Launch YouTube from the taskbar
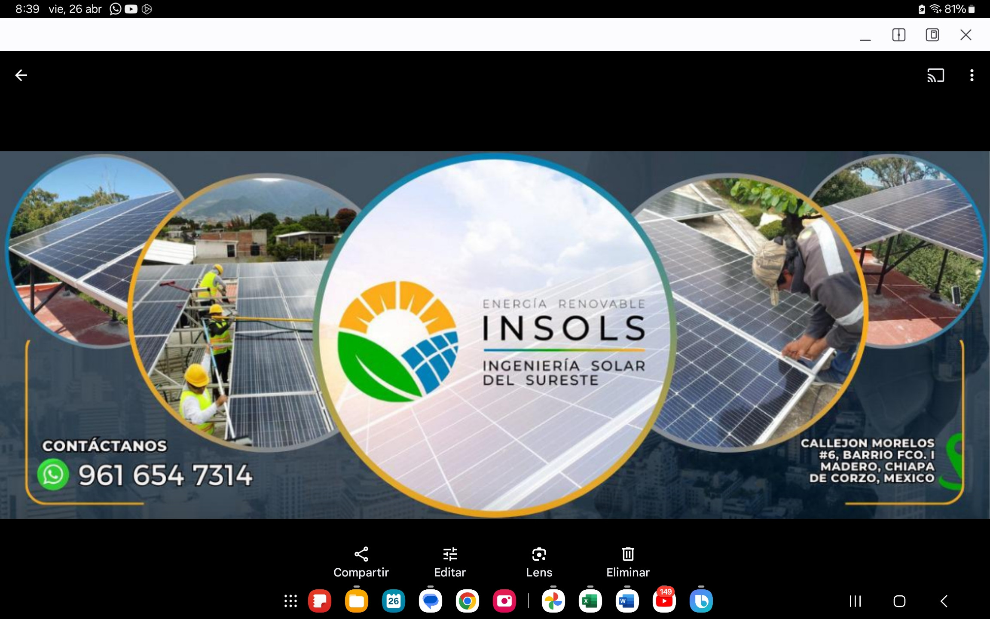Screen dimensions: 990x619 point(664,601)
